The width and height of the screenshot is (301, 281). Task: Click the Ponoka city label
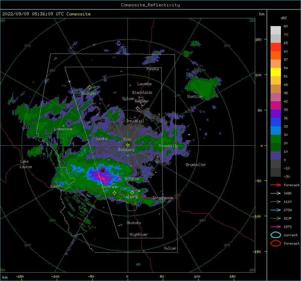[153, 69]
